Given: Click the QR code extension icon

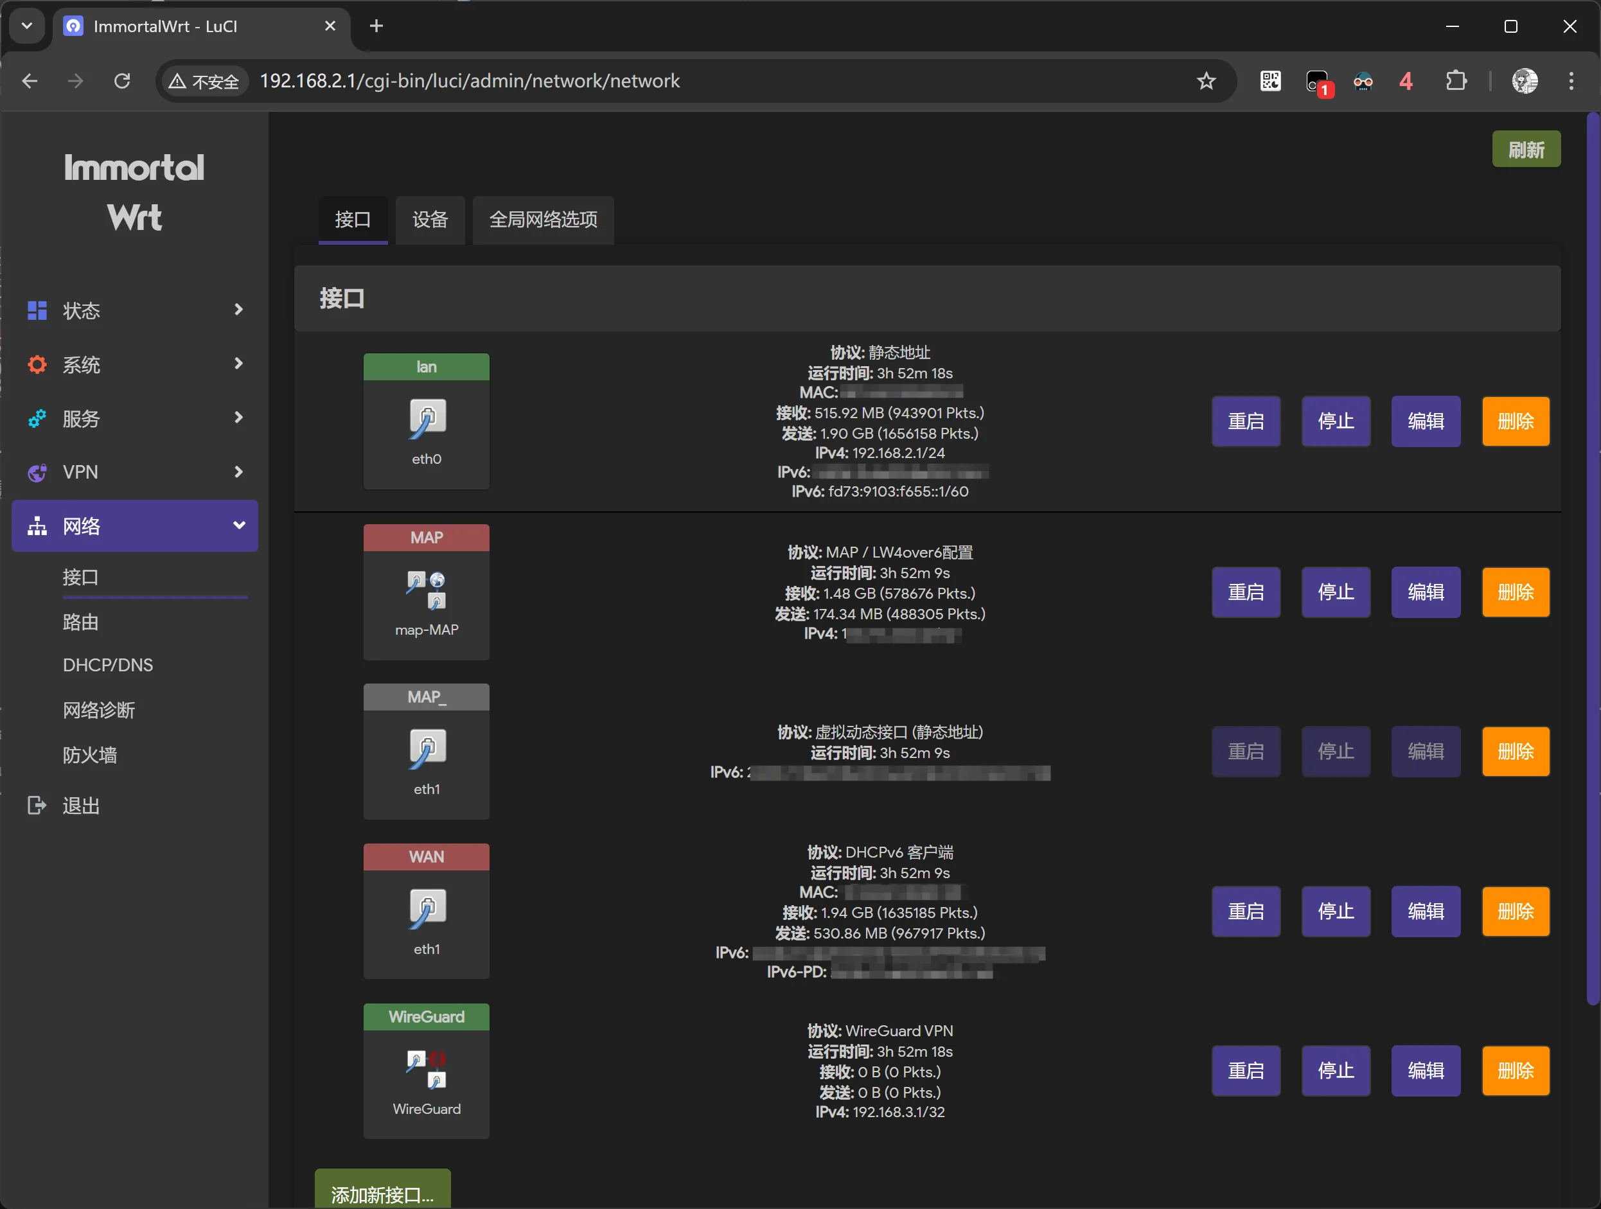Looking at the screenshot, I should point(1270,81).
